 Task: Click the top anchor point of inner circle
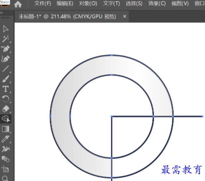[112, 75]
